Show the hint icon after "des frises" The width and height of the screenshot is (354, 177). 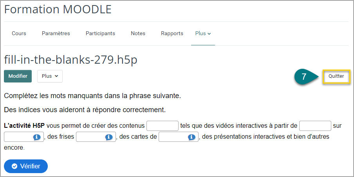[x=108, y=137]
